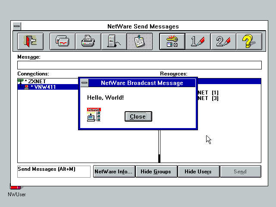Click the Exit door icon in toolbar
Screen dimensions: 276x207
click(30, 41)
